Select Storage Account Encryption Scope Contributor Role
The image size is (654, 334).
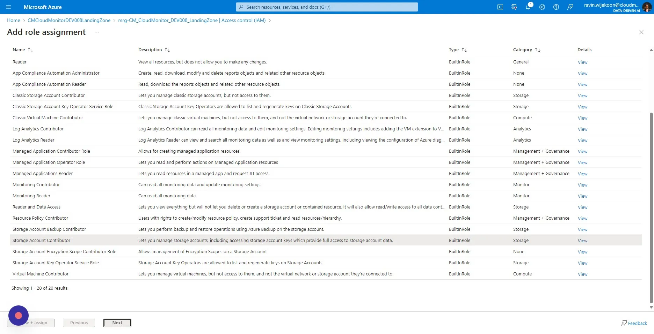(326, 251)
